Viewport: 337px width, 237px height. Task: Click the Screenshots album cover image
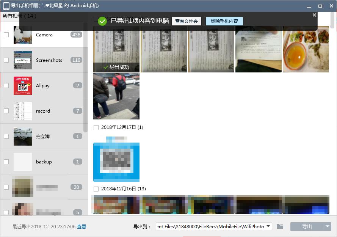click(x=22, y=60)
